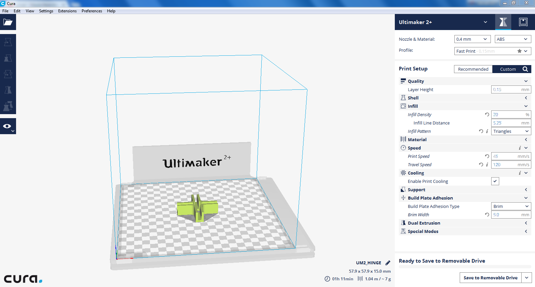
Task: Open the Edit menu
Action: (x=17, y=11)
